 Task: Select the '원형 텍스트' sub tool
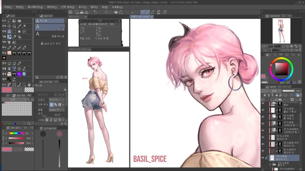(50, 35)
